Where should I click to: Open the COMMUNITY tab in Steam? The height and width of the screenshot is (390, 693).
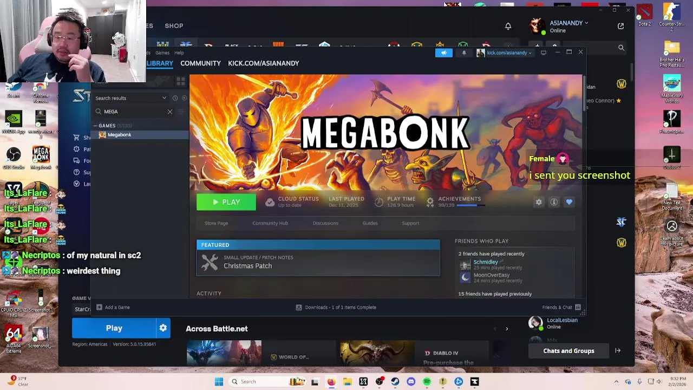tap(200, 63)
